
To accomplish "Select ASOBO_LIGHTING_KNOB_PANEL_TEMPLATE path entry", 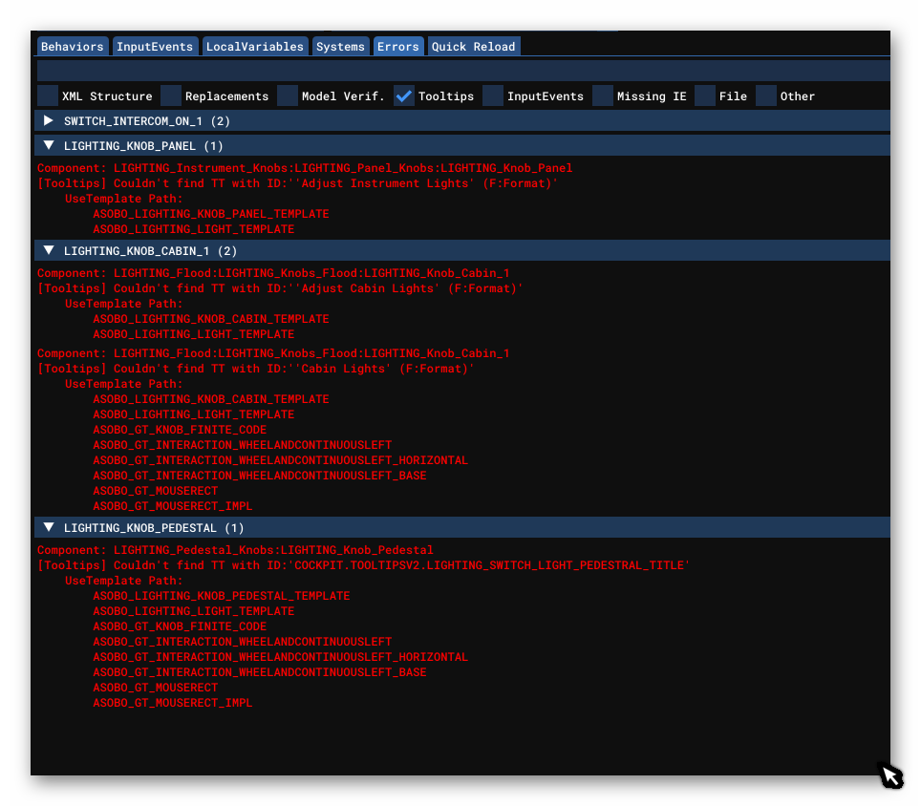I will [x=211, y=214].
